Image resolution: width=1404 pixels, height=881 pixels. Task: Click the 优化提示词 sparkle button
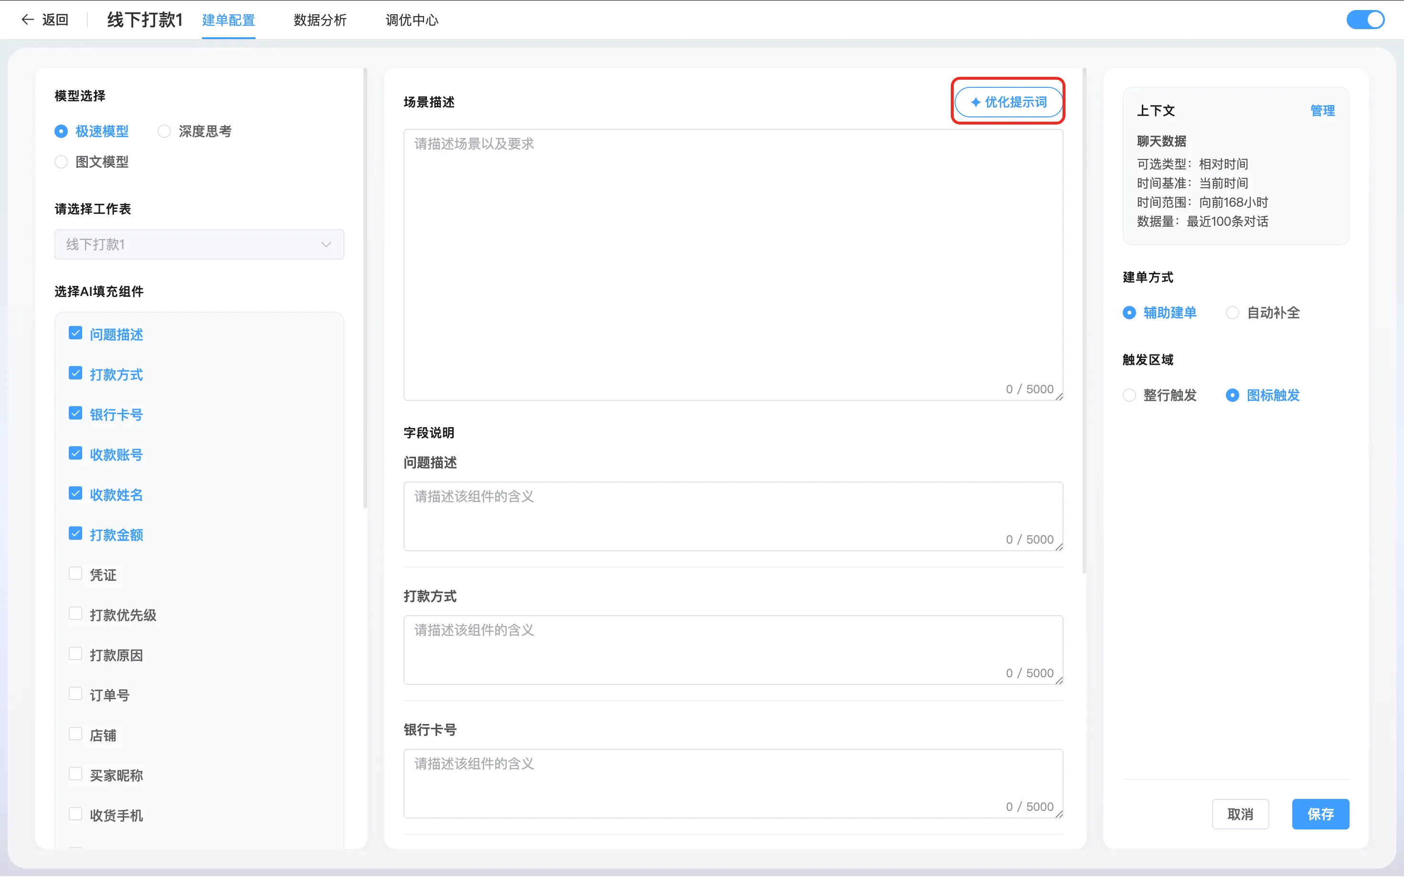tap(1008, 103)
